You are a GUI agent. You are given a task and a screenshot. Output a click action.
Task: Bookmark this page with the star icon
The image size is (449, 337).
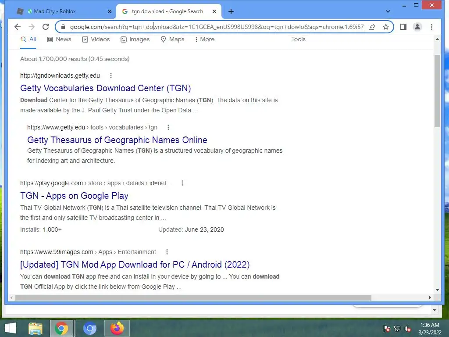tap(386, 27)
